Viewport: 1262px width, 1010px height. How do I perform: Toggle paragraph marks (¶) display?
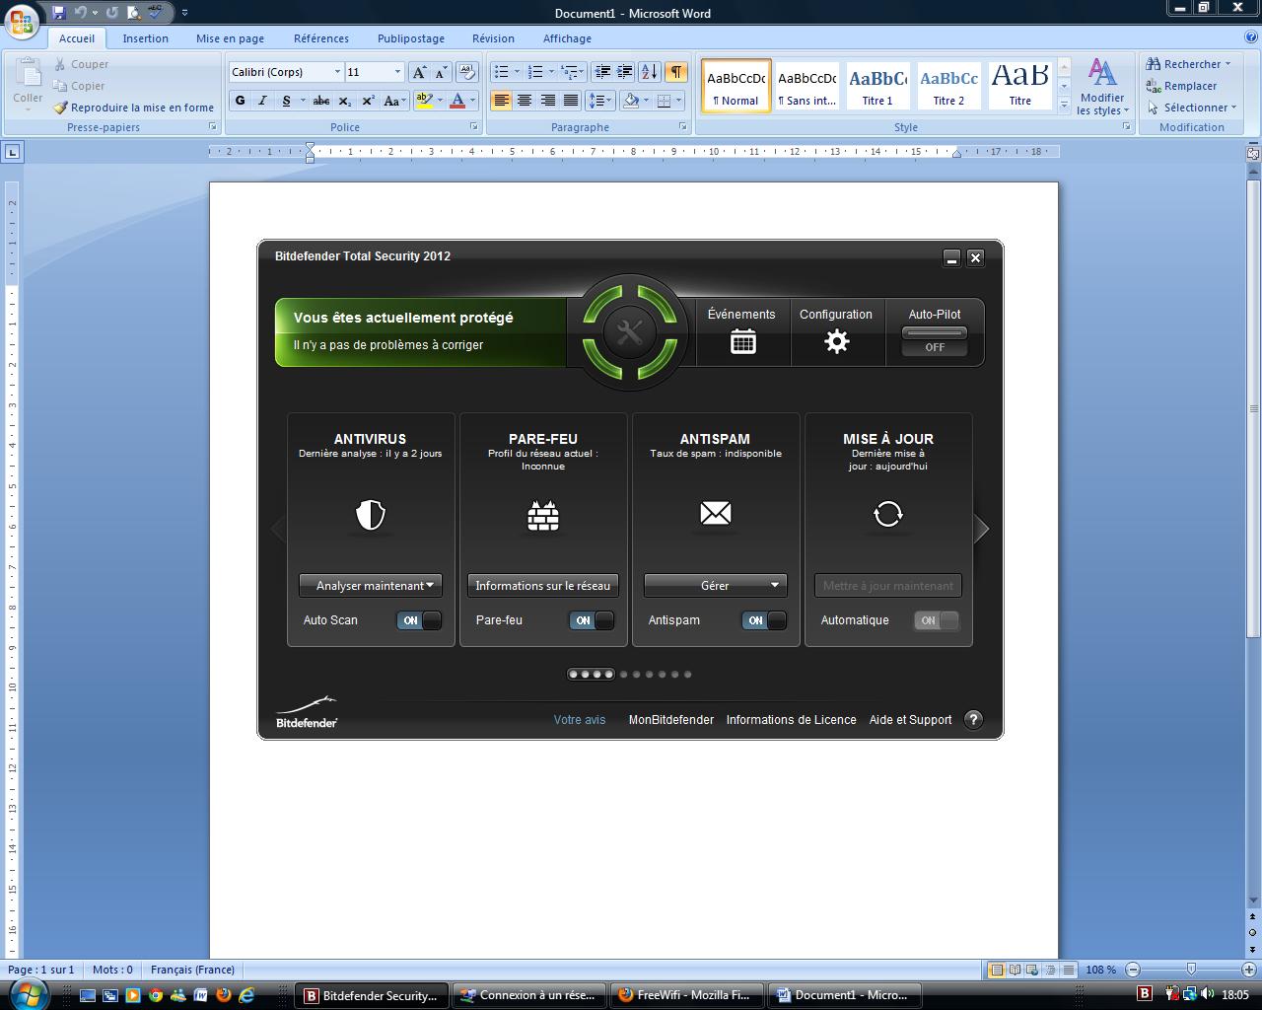click(x=675, y=72)
